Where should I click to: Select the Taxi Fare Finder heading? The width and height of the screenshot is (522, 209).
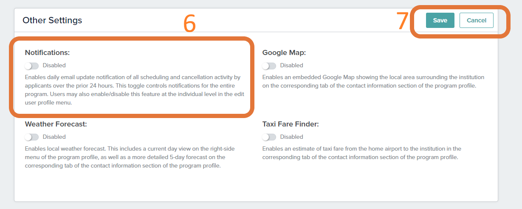(x=291, y=124)
